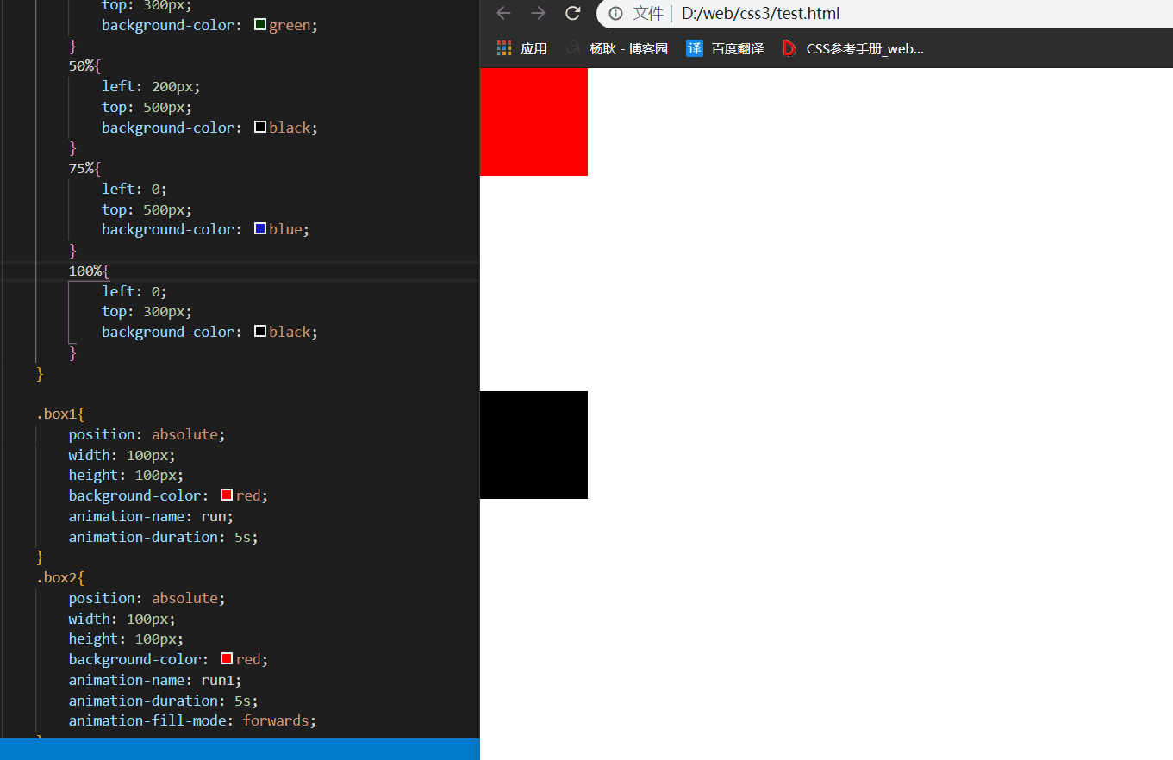
Task: Open the 百度翻译 bookmark
Action: [725, 49]
